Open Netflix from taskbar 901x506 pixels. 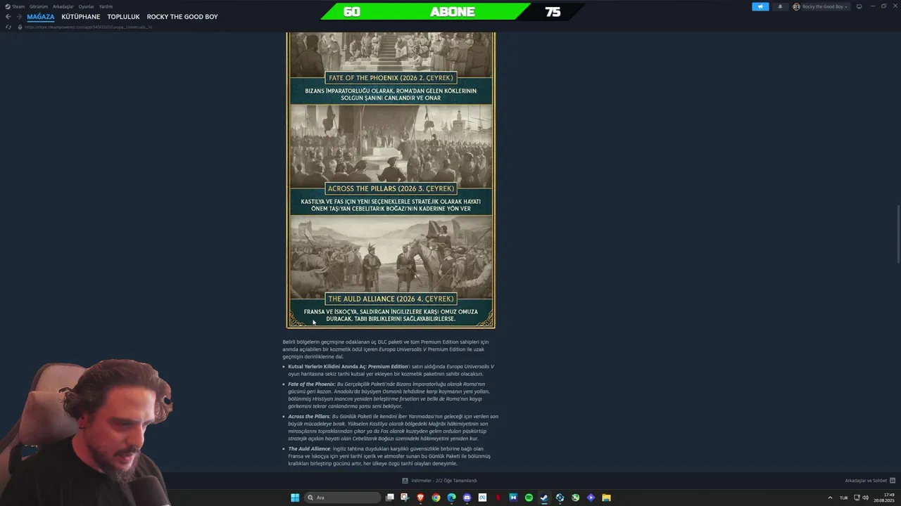498,498
